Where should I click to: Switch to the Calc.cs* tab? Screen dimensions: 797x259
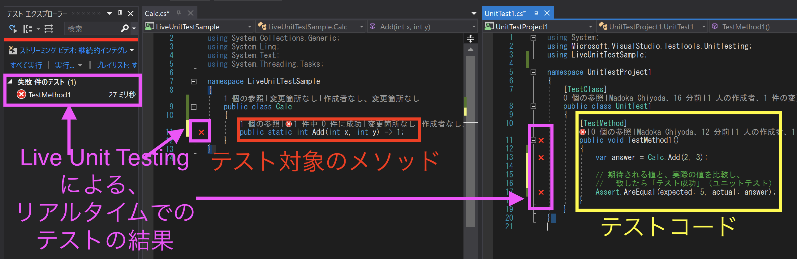point(157,14)
